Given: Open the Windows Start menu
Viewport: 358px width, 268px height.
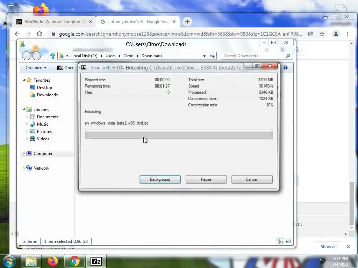Looking at the screenshot, I should [x=9, y=261].
